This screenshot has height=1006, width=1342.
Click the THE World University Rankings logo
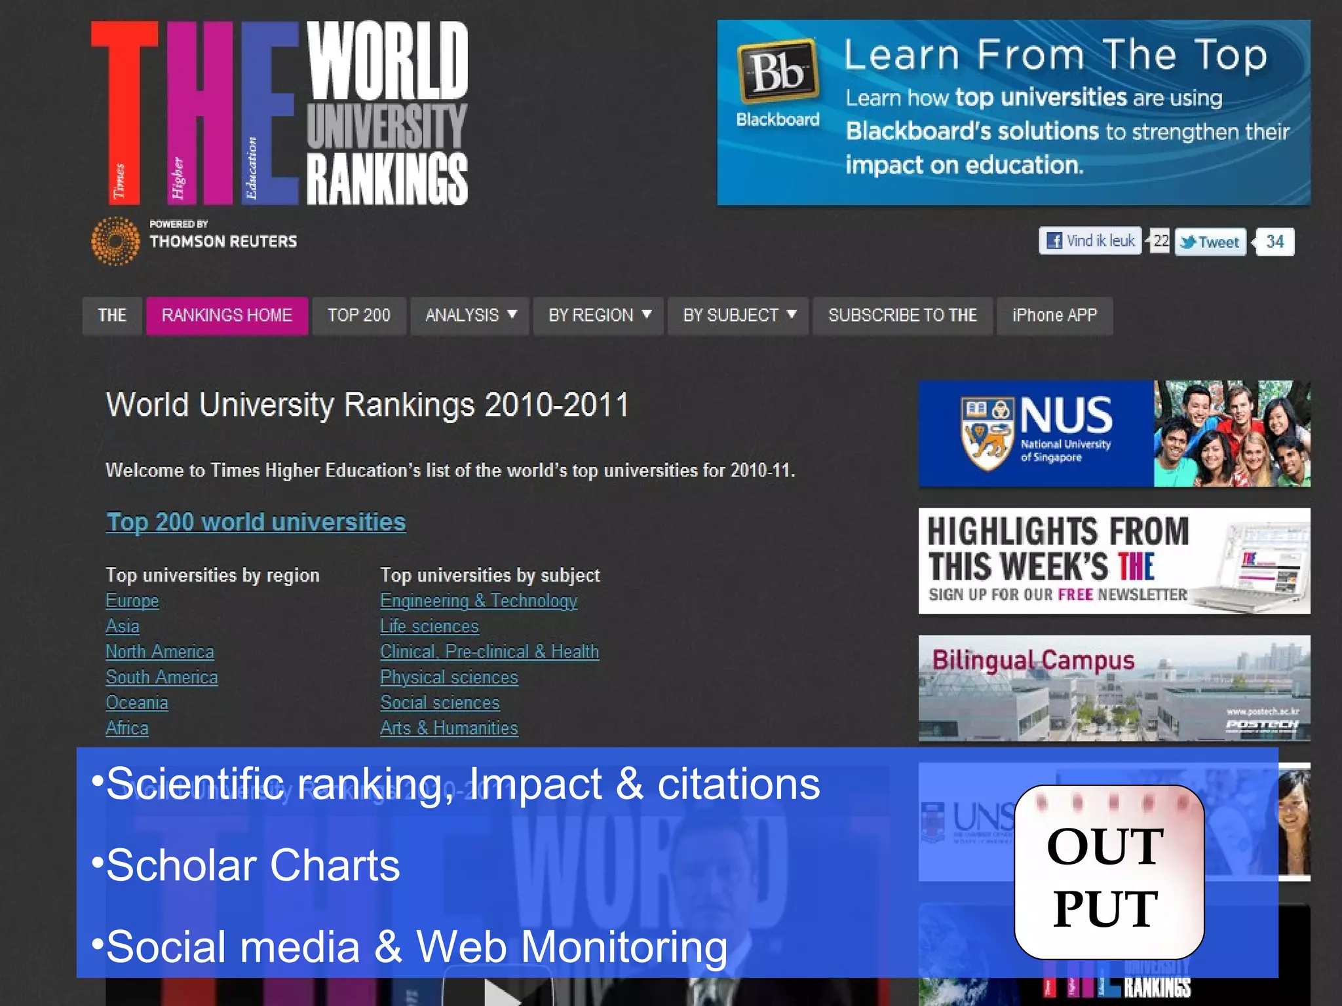tap(280, 113)
